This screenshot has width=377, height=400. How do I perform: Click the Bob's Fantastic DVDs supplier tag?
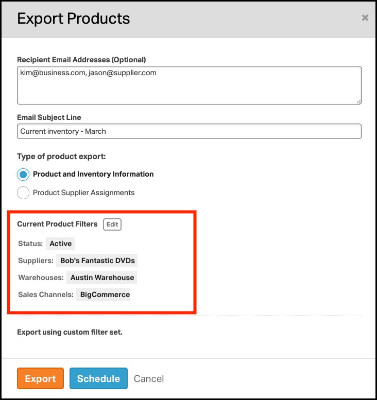[97, 260]
